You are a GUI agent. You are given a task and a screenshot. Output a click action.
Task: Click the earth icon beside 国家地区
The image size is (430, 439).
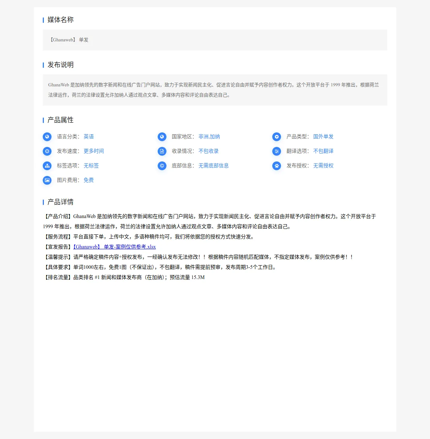[162, 137]
